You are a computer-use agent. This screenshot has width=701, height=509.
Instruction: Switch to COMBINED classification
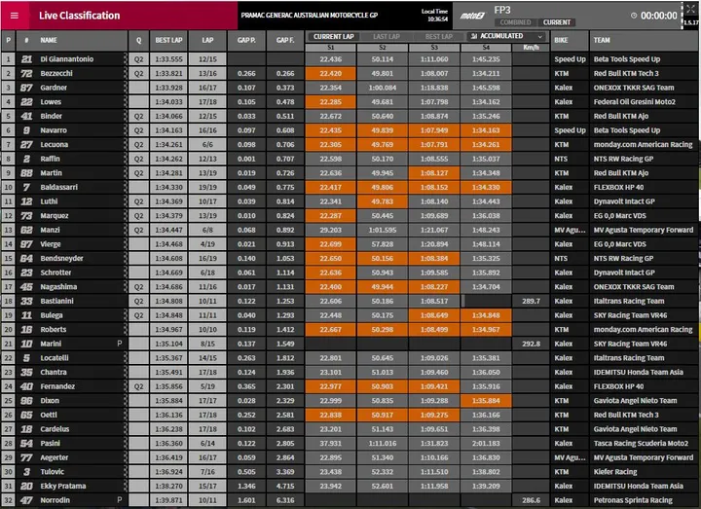(515, 22)
